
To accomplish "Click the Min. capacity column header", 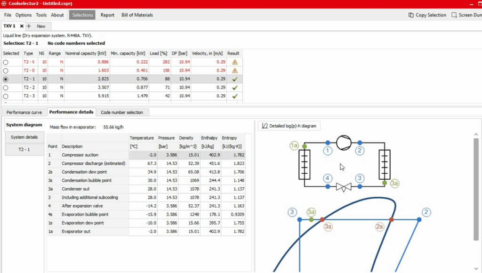I will [128, 53].
